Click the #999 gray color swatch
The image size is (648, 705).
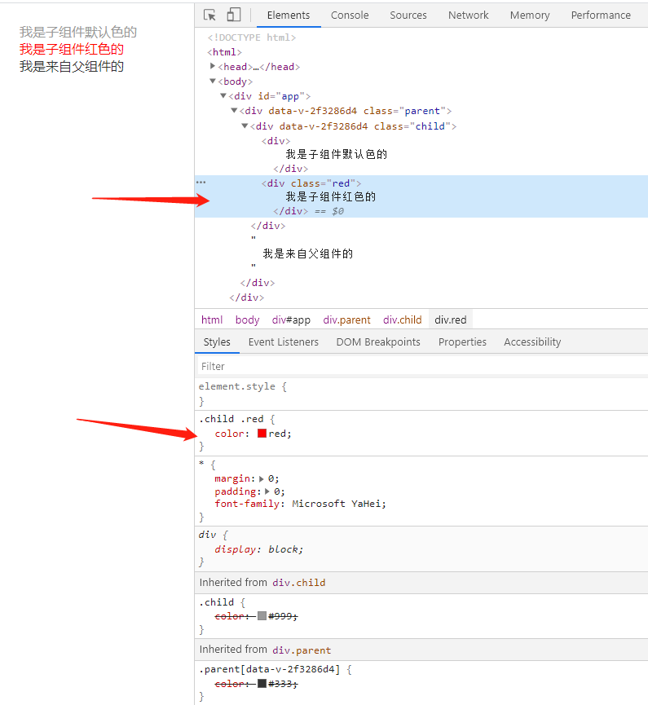tap(262, 616)
